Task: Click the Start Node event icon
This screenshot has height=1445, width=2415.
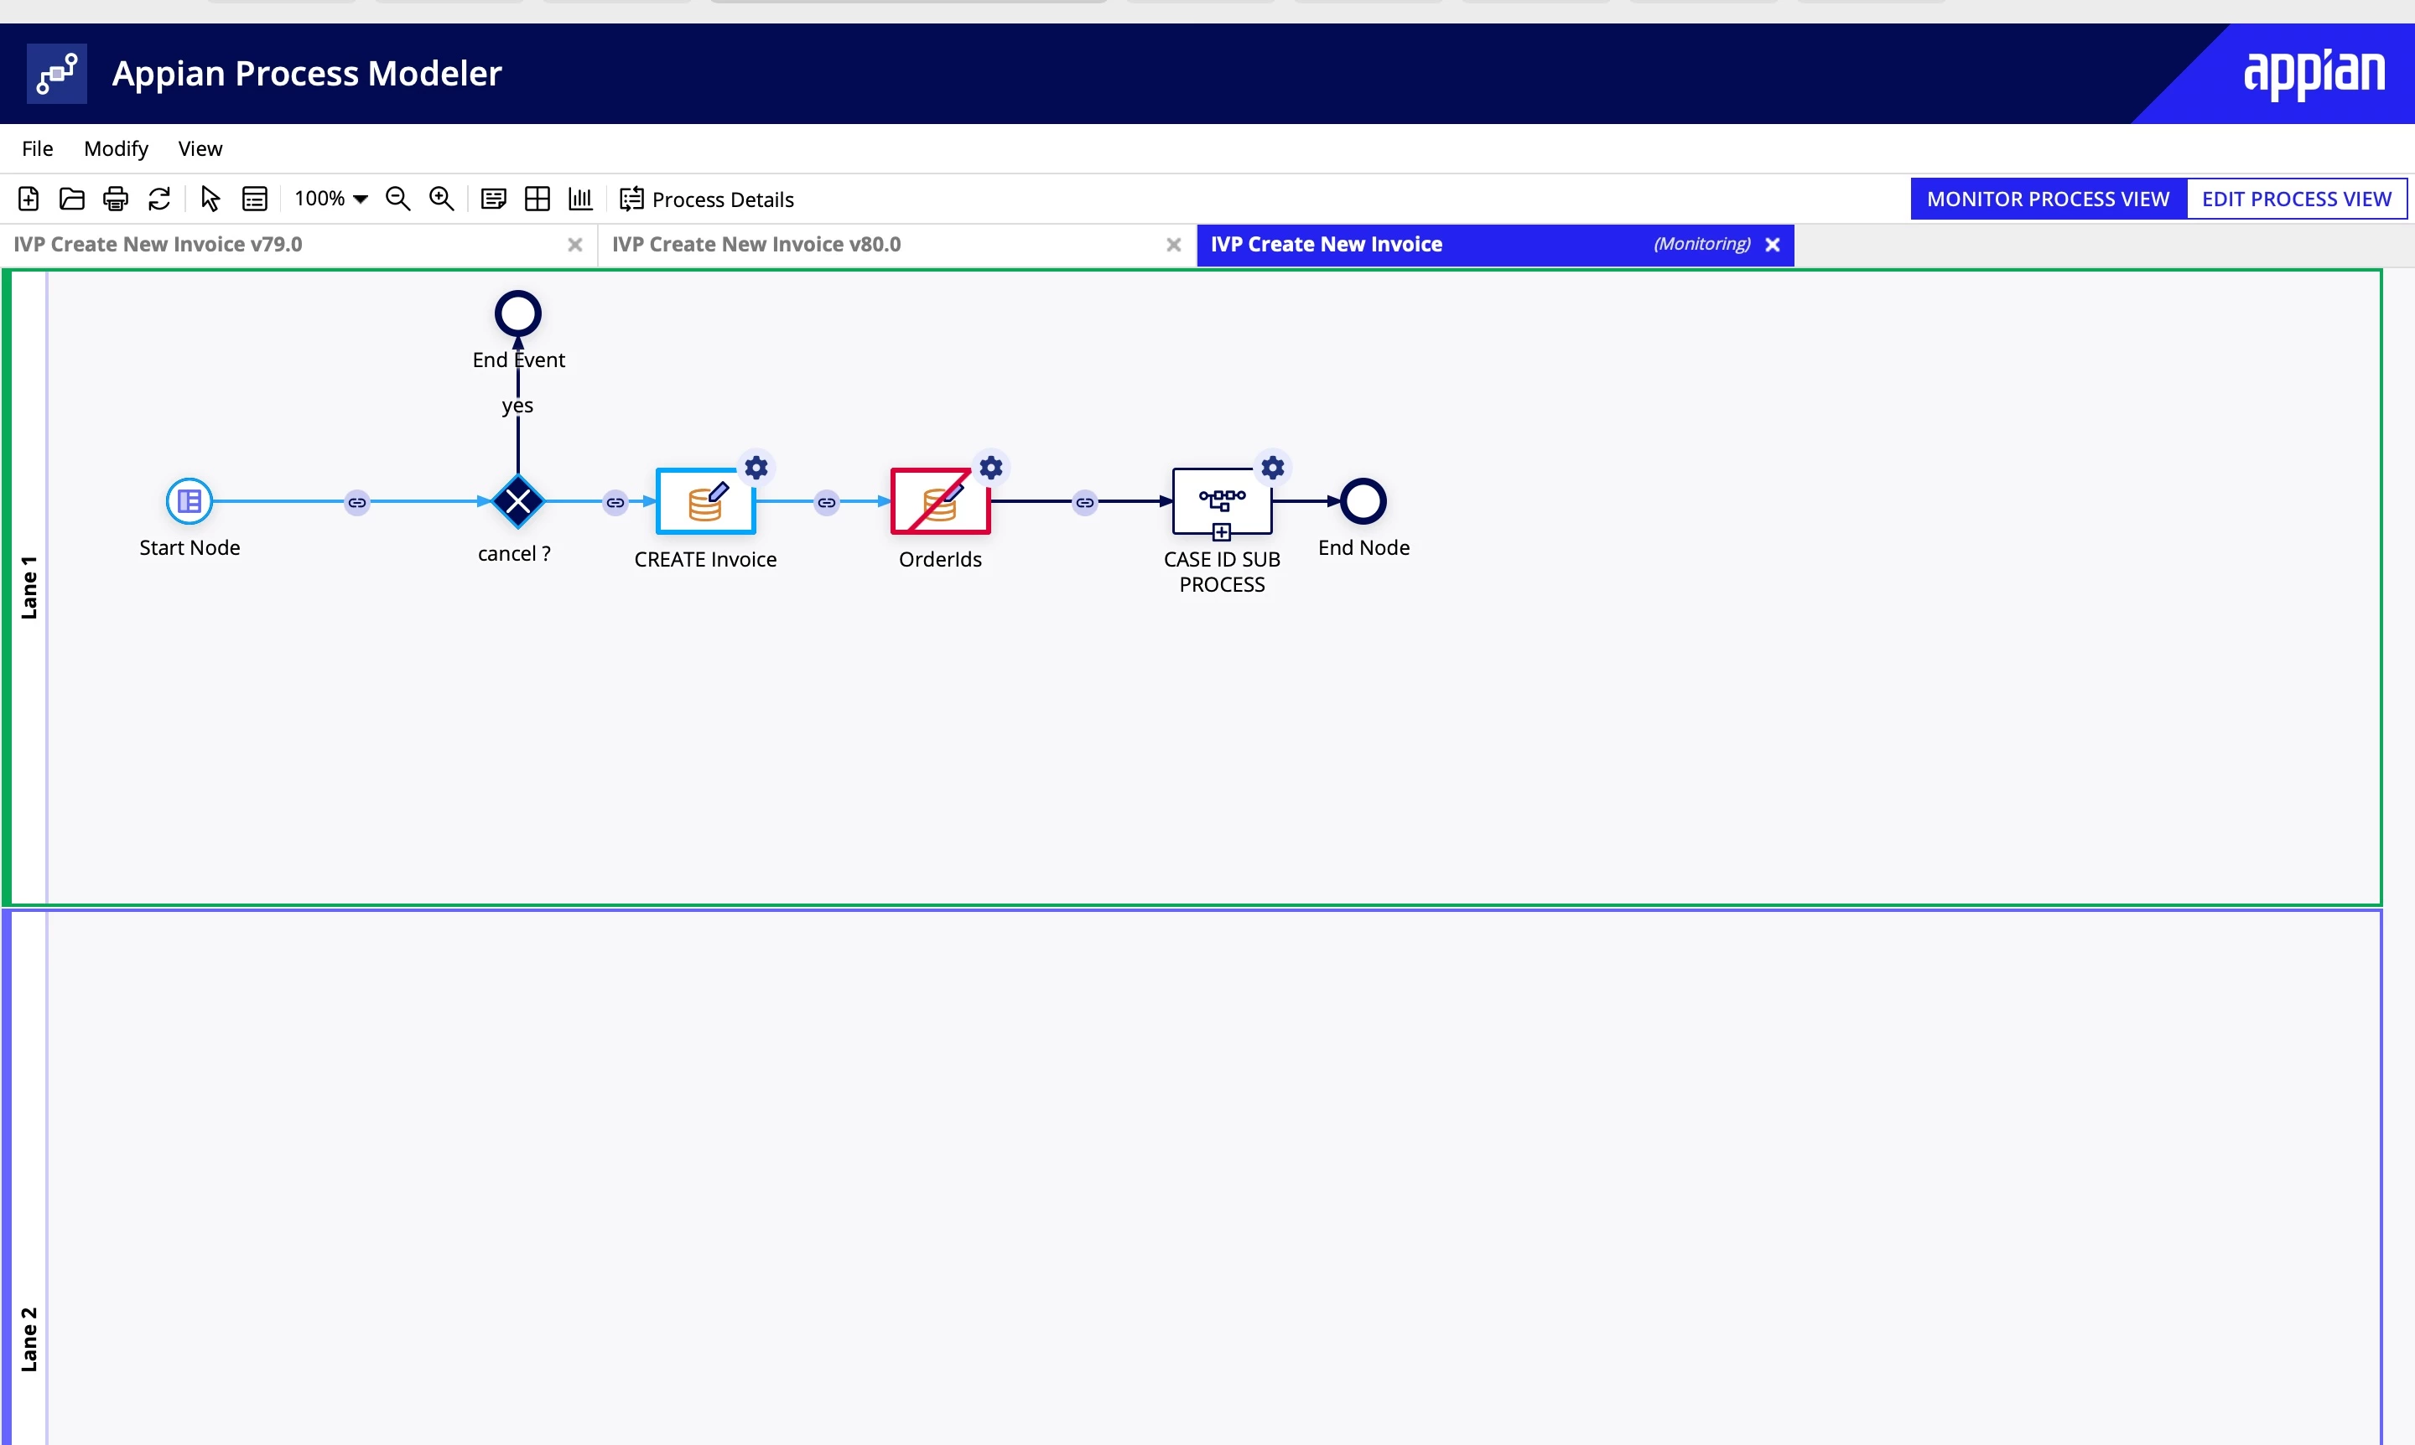Action: tap(189, 501)
